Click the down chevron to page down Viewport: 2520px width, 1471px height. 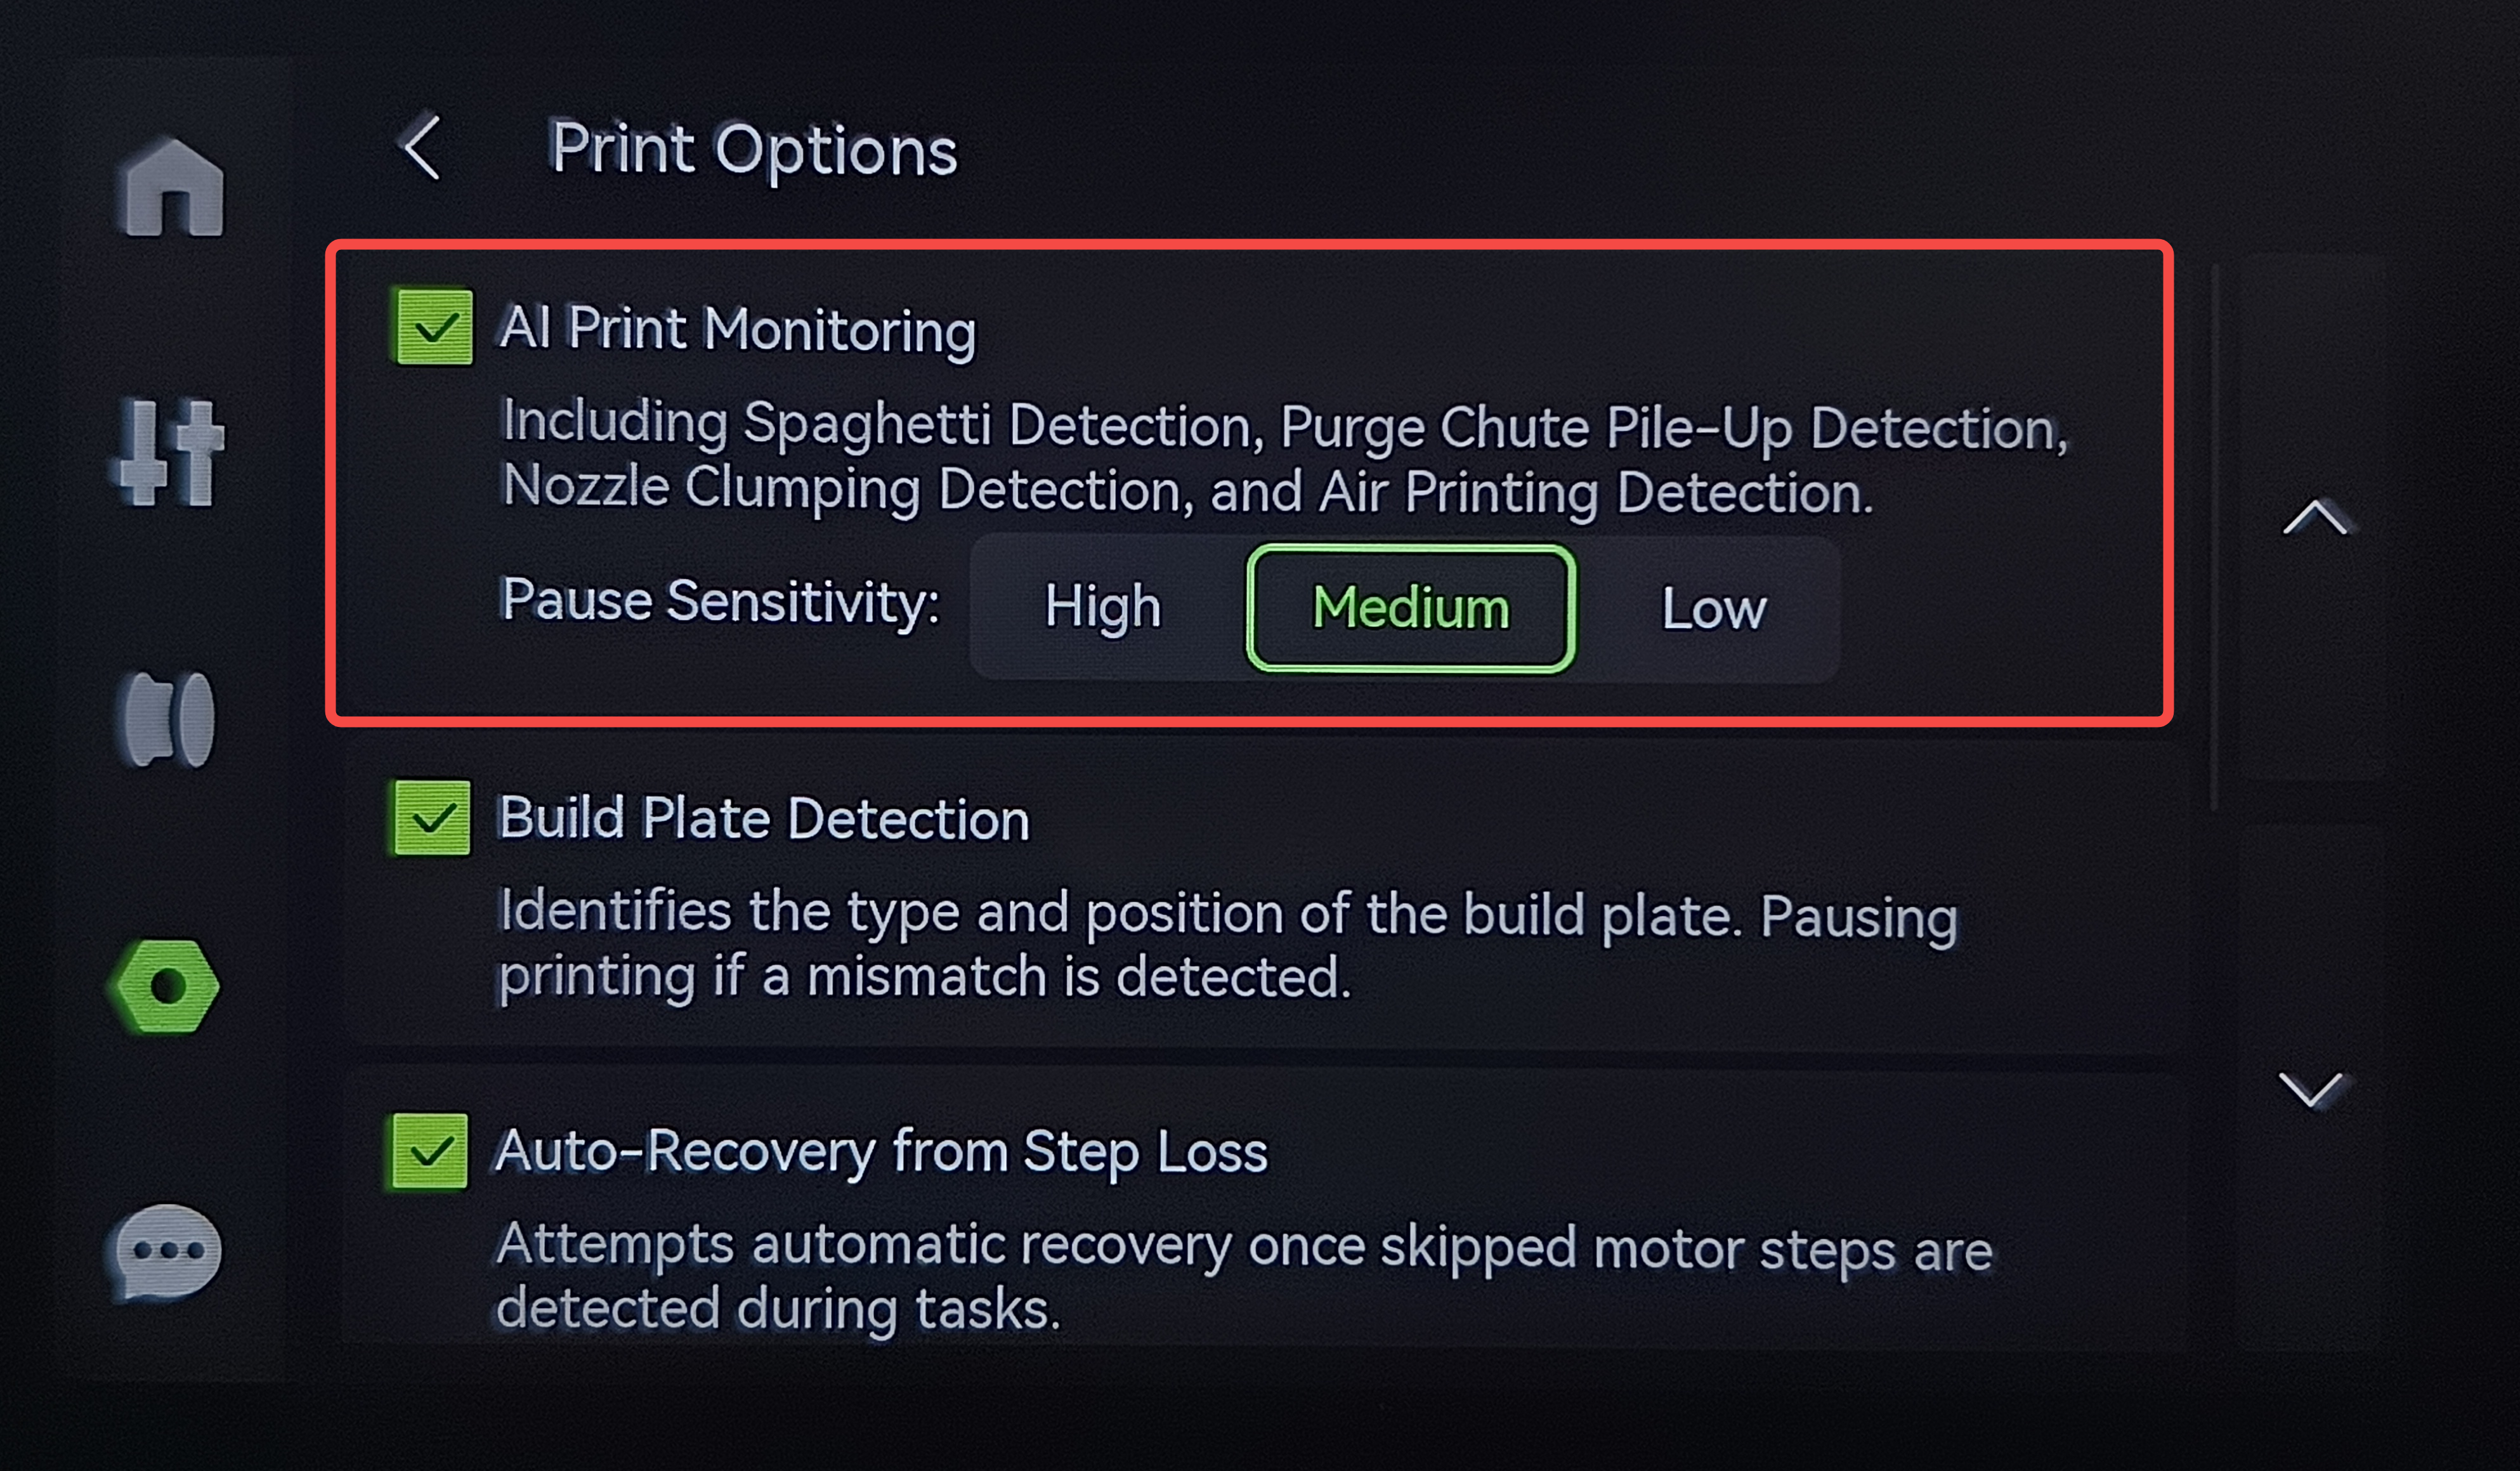pos(2311,1089)
